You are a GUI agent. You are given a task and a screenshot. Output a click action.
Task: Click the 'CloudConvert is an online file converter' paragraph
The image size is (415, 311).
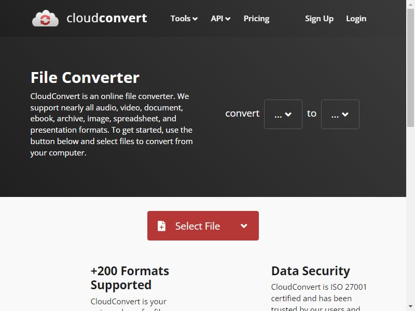click(x=112, y=124)
